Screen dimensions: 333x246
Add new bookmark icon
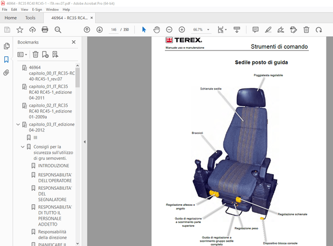[45, 55]
